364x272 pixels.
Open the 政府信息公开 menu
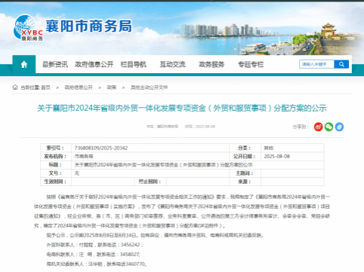coord(94,65)
